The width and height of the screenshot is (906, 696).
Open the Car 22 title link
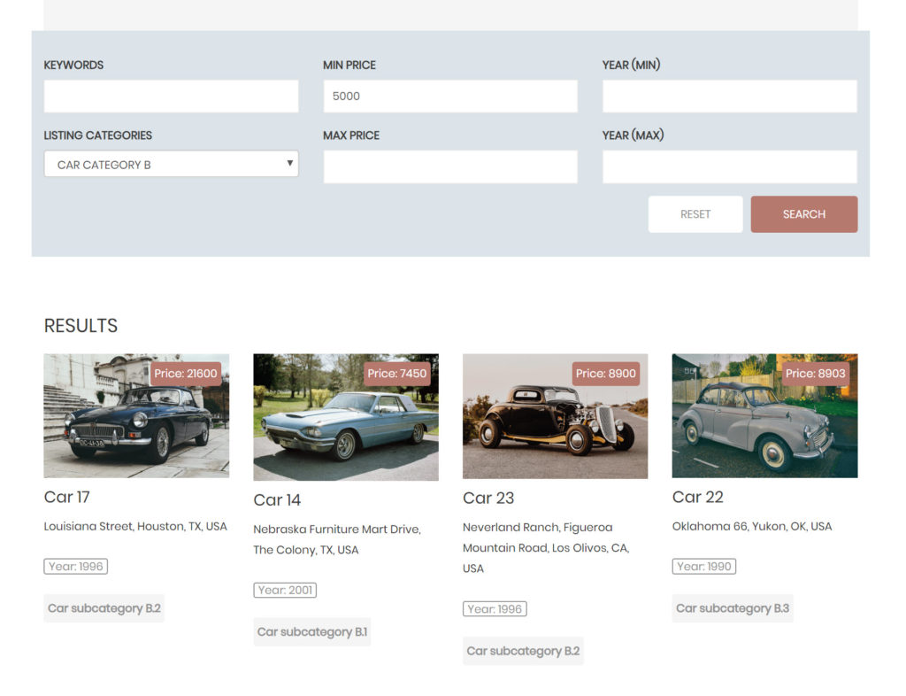tap(698, 497)
